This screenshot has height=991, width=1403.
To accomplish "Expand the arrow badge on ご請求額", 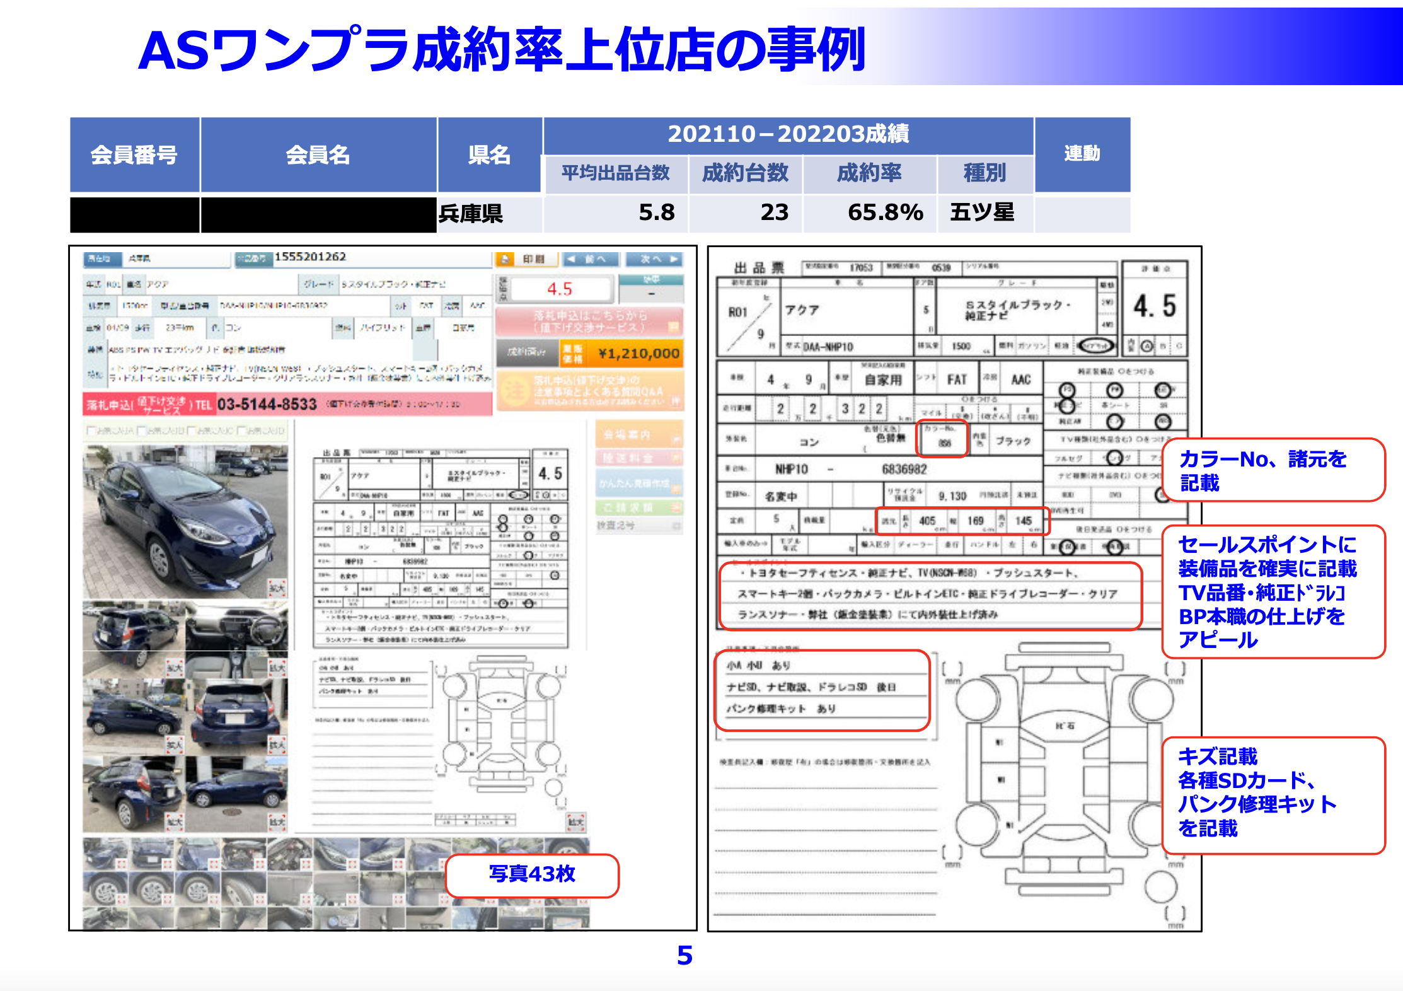I will [x=676, y=507].
